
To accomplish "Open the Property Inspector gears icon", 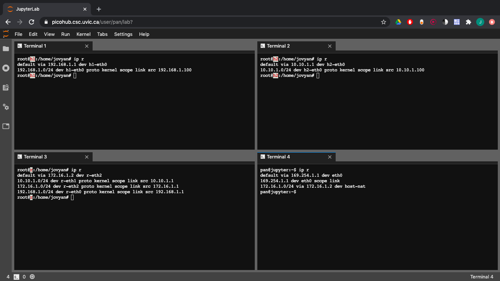I will tap(6, 107).
